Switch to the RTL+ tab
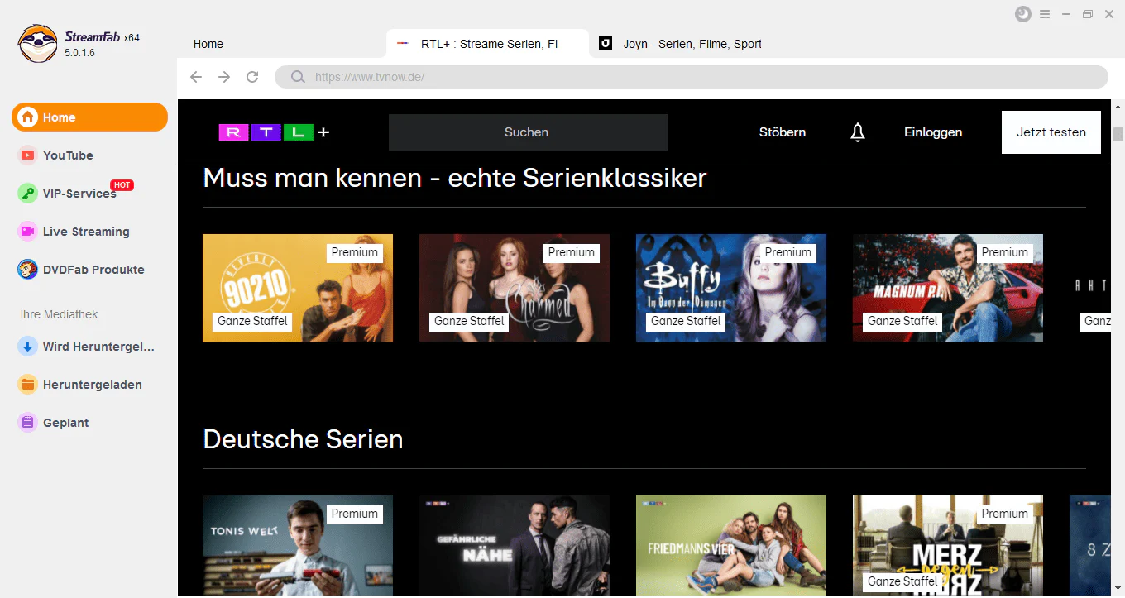Viewport: 1125px width, 598px height. (x=487, y=44)
